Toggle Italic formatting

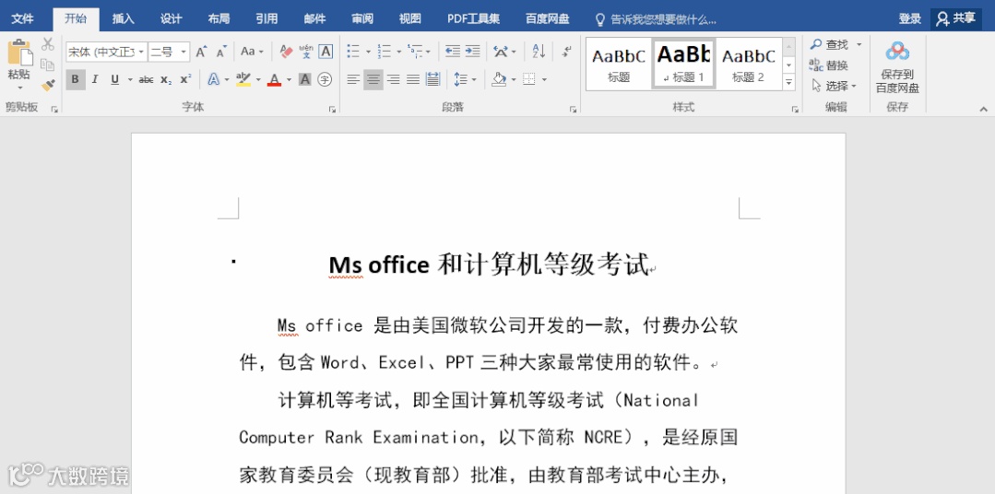pyautogui.click(x=95, y=79)
